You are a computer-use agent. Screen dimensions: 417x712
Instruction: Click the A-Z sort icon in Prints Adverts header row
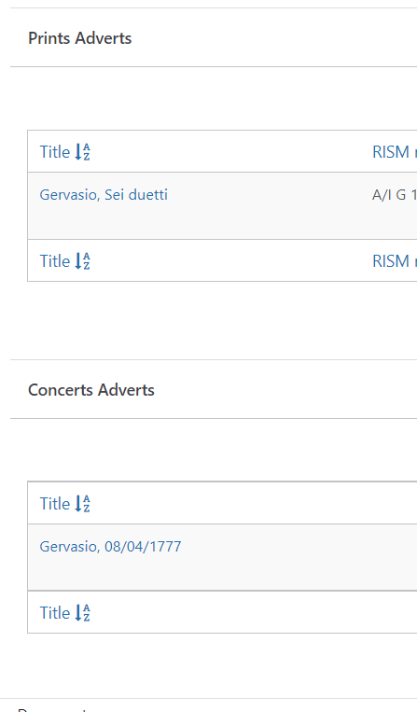[x=83, y=152]
